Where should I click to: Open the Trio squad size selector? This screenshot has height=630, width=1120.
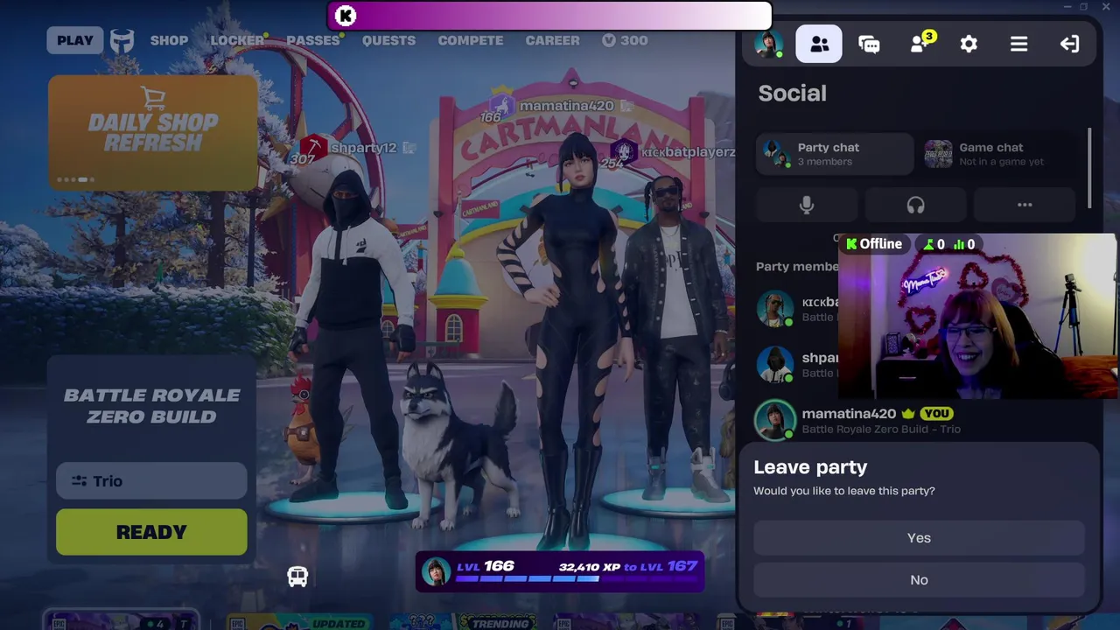151,481
